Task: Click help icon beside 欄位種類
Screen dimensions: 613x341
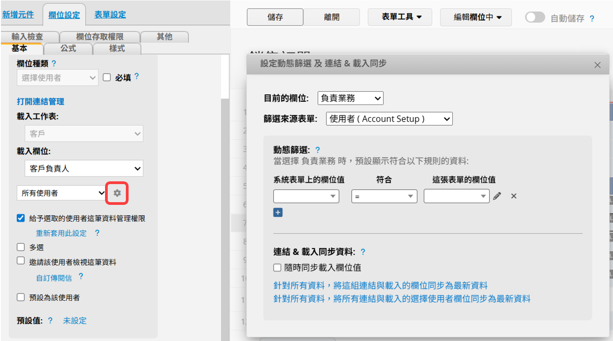Action: click(x=54, y=64)
